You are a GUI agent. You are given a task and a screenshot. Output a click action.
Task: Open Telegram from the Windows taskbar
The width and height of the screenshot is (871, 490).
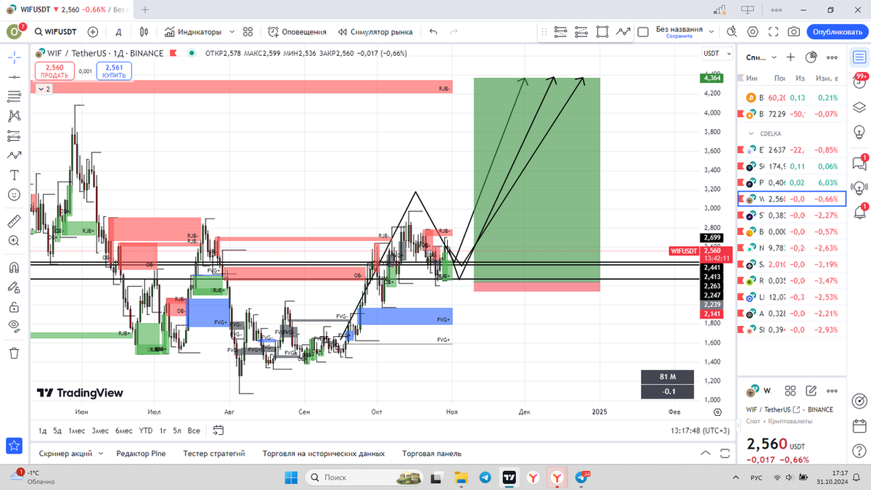[x=484, y=477]
